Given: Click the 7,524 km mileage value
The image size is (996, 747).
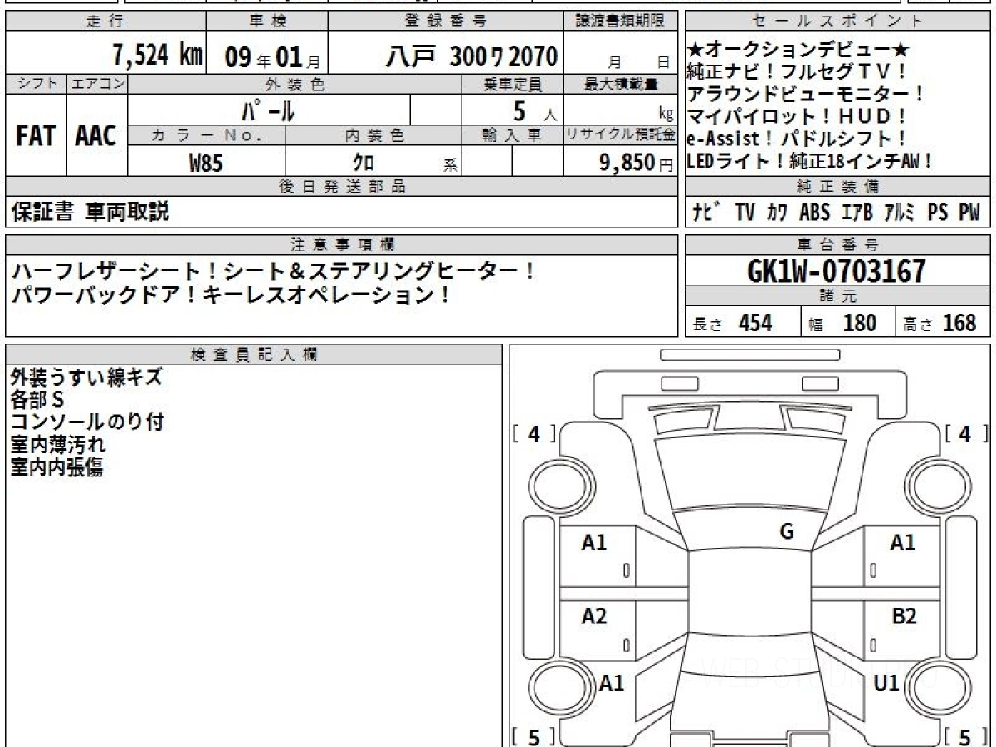Looking at the screenshot, I should [156, 56].
